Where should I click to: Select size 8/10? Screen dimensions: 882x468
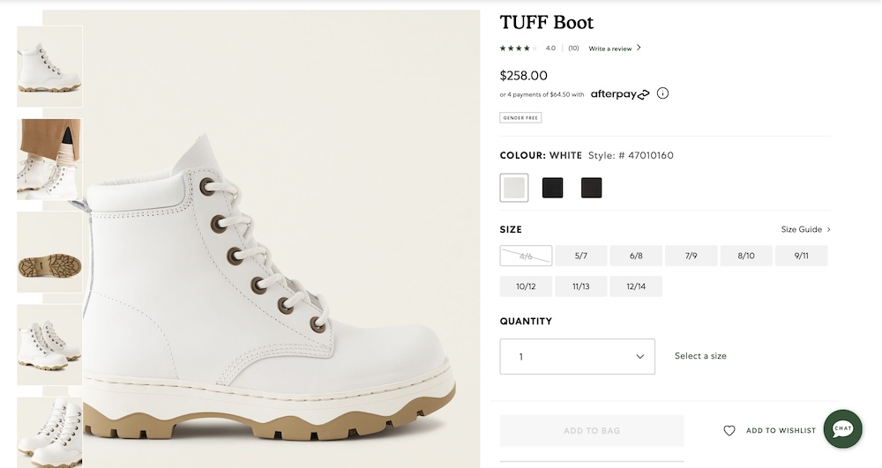tap(745, 256)
